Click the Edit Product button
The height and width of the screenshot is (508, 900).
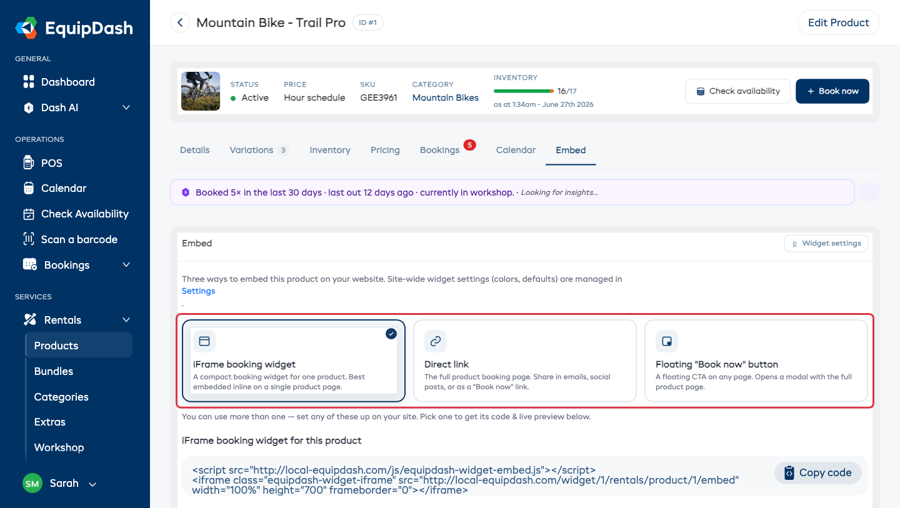[839, 22]
